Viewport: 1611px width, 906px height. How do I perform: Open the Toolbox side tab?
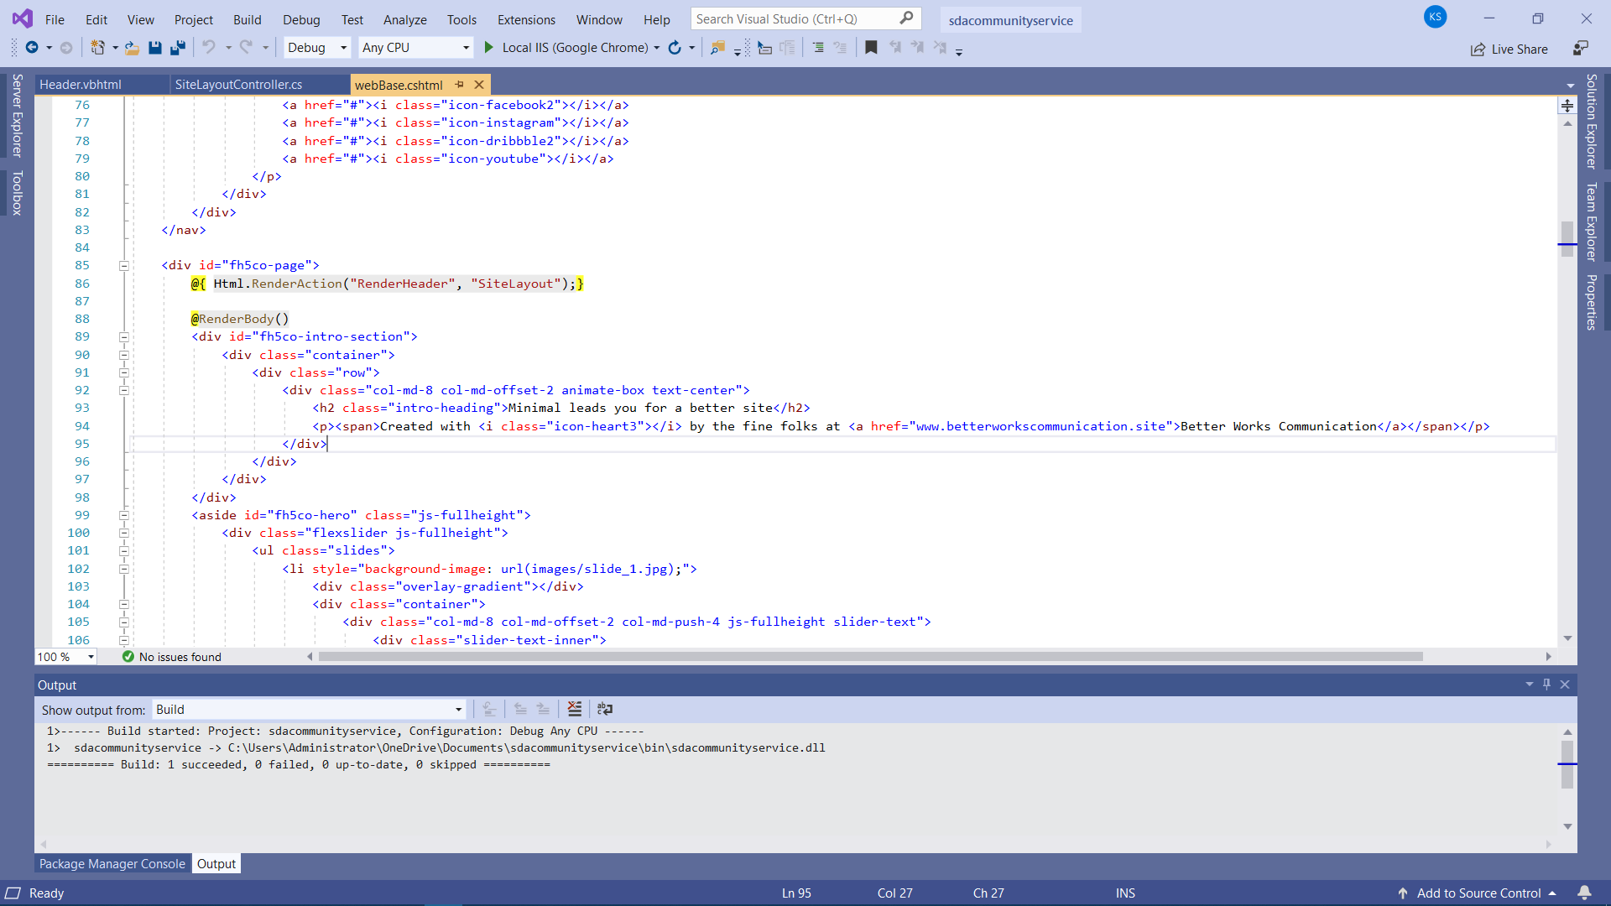coord(17,193)
